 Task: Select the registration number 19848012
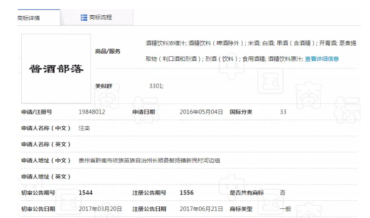click(92, 112)
